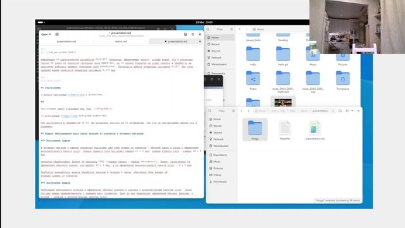Image resolution: width=405 pixels, height=228 pixels.
Task: Select the modified presentation.md tab
Action: pyautogui.click(x=176, y=41)
